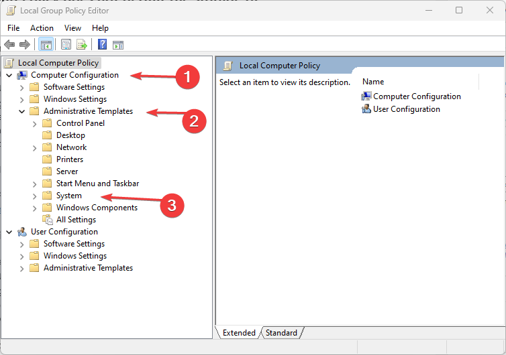Click the Printers folder icon
This screenshot has height=355, width=506.
47,159
